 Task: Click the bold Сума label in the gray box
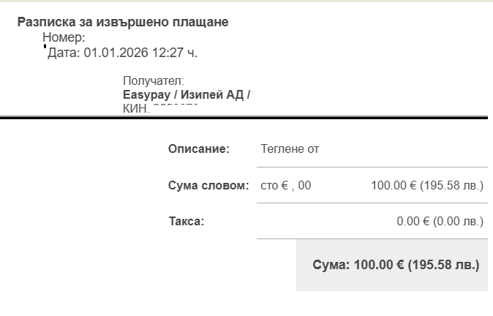coord(330,265)
